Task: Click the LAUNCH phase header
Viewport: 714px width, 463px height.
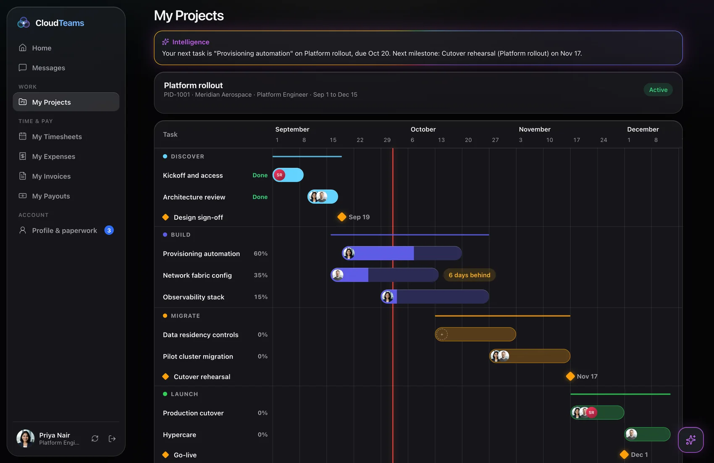Action: pos(181,394)
